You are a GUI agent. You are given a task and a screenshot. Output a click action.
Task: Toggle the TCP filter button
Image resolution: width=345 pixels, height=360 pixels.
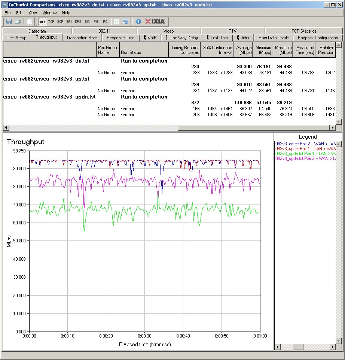click(x=51, y=22)
